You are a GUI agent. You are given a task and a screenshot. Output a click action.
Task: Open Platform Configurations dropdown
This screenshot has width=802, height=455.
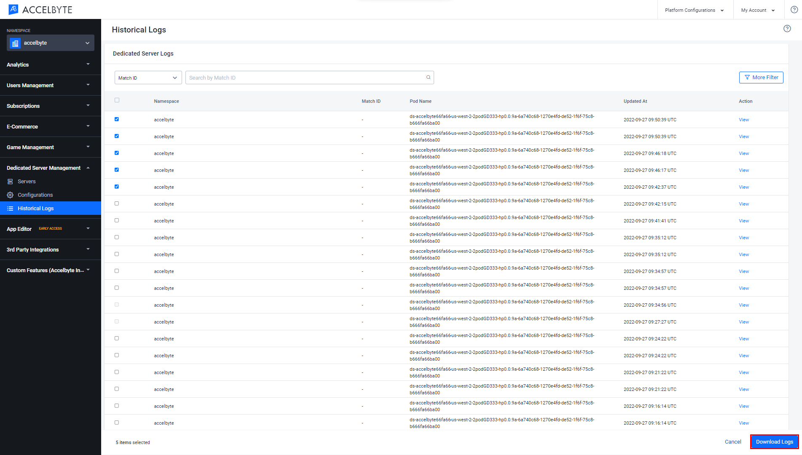694,10
